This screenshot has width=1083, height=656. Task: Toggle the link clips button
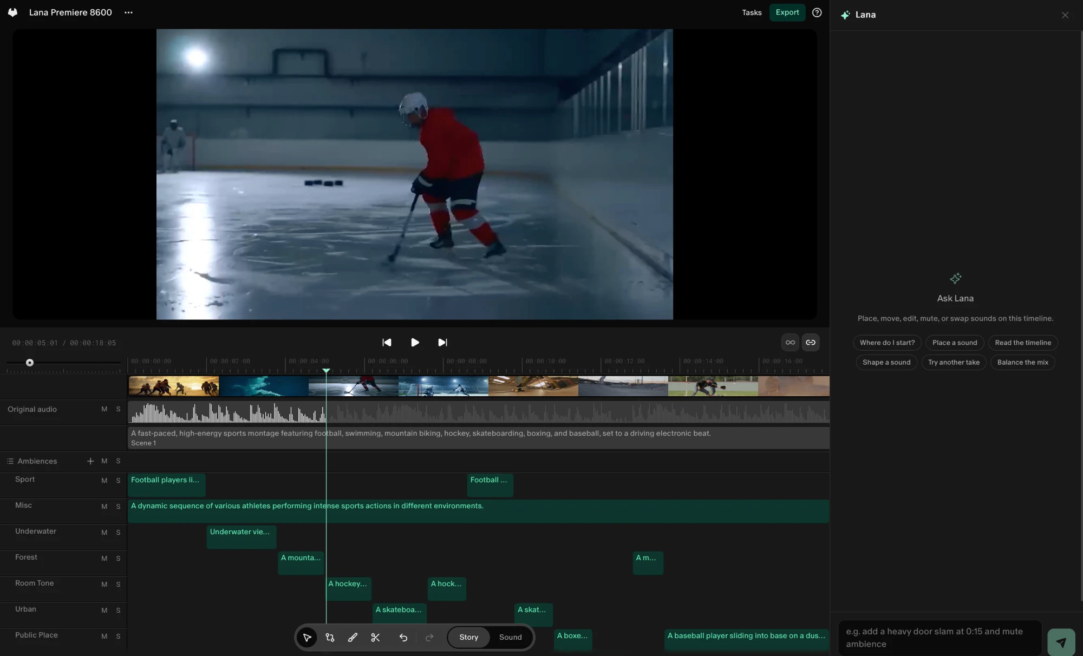810,343
